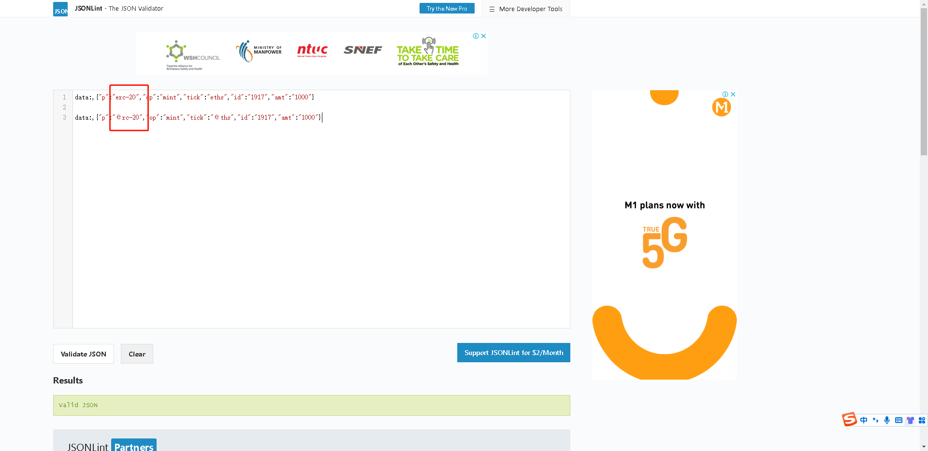Click the microphone voice input icon
Image resolution: width=928 pixels, height=451 pixels.
(887, 420)
